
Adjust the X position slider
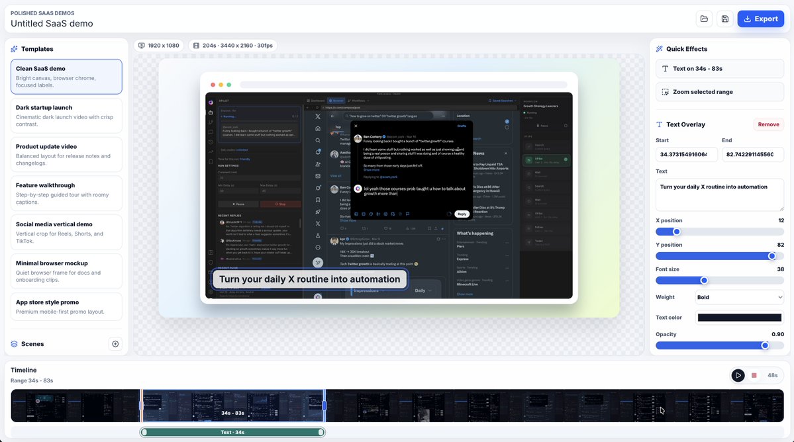[720, 232]
